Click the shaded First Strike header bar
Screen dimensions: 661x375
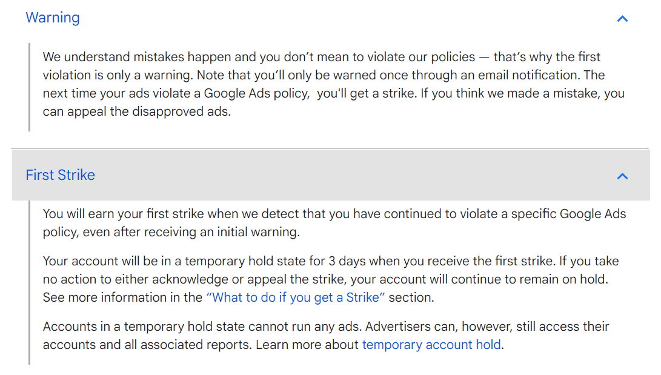(x=330, y=174)
